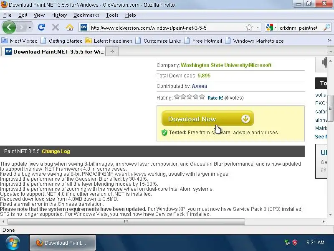
Task: Open the Getting Started bookmark
Action: [62, 41]
